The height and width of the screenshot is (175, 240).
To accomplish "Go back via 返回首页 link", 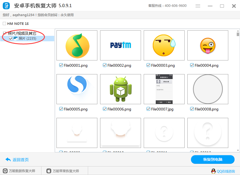I will click(x=20, y=160).
